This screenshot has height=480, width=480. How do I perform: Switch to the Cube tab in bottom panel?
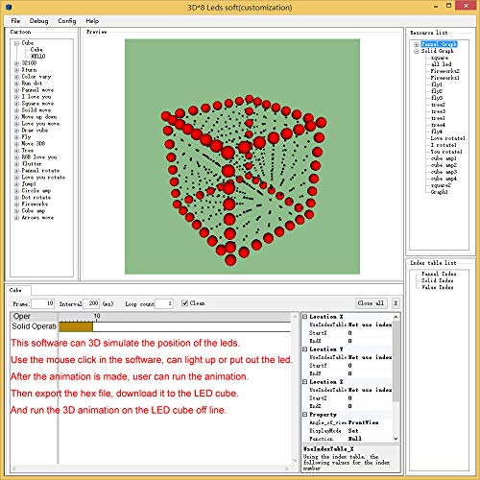tap(15, 290)
